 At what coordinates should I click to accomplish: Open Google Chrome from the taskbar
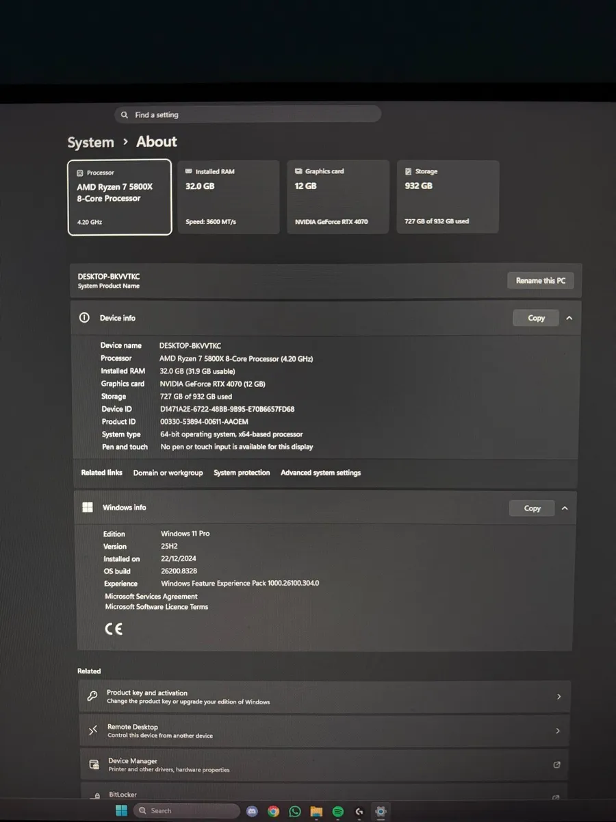point(273,811)
